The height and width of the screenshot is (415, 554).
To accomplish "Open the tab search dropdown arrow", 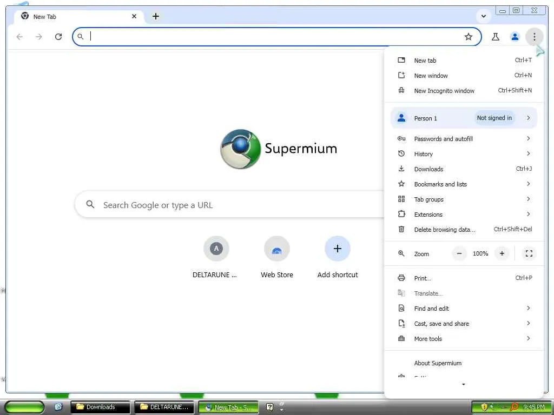I will pos(484,16).
